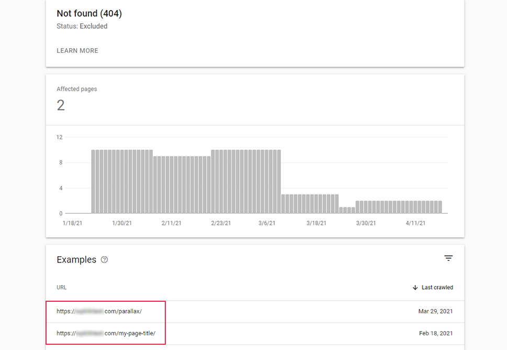Click the URL column header
507x350 pixels.
click(x=62, y=288)
